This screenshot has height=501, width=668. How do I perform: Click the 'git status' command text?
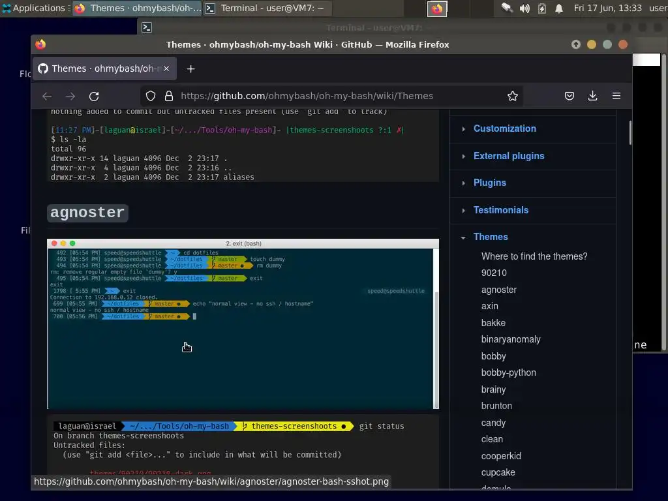pyautogui.click(x=381, y=427)
